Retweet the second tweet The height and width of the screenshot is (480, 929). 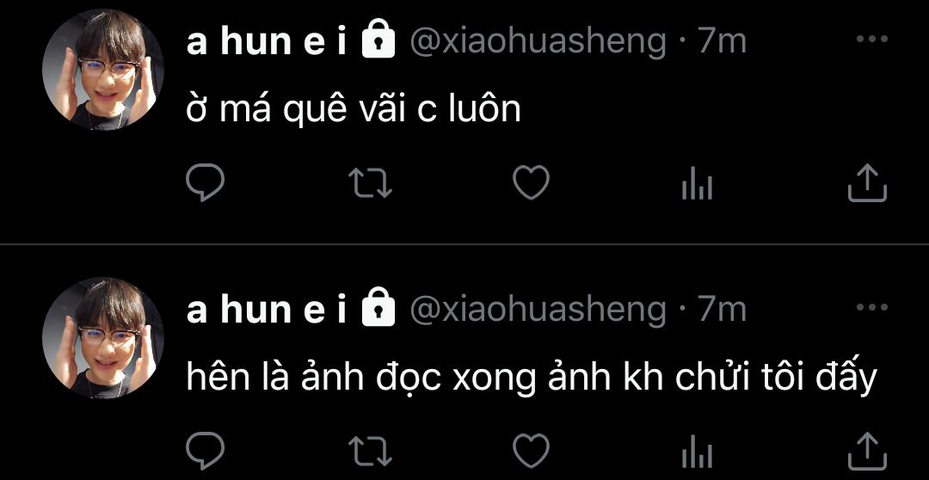[x=370, y=451]
